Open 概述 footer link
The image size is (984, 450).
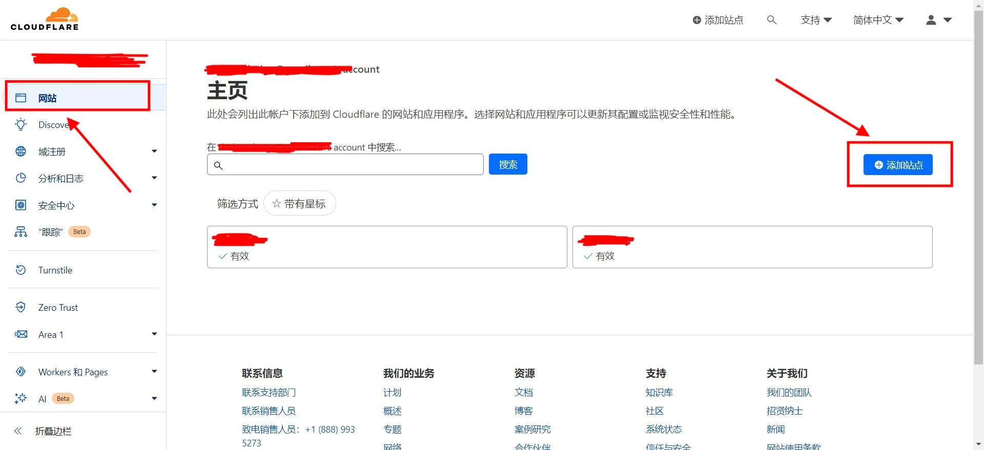(x=393, y=411)
